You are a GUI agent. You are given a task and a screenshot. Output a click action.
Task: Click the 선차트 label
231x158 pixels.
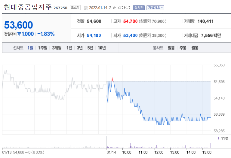(x=18, y=48)
